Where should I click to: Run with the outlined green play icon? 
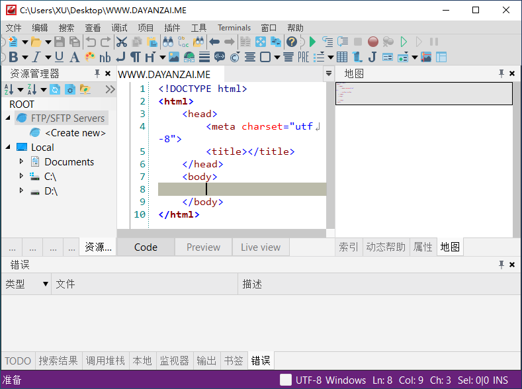click(404, 42)
